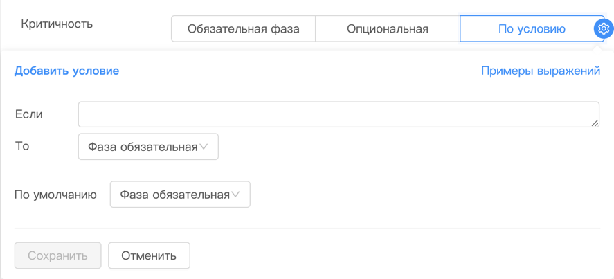Screen dimensions: 614x279
Task: Click the chevron arrow in По умолчанию dropdown
Action: pyautogui.click(x=235, y=195)
